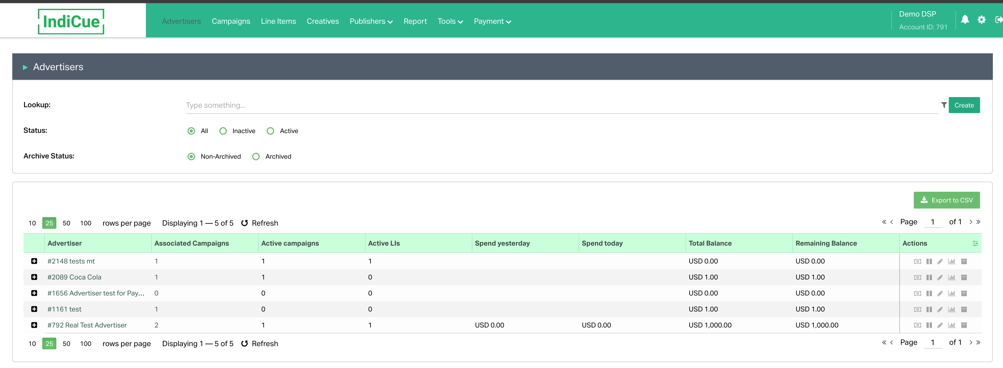Edit #2089 Coca Cola with pencil icon
The width and height of the screenshot is (1003, 368).
click(x=940, y=277)
